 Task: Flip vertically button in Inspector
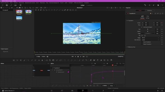145,36
